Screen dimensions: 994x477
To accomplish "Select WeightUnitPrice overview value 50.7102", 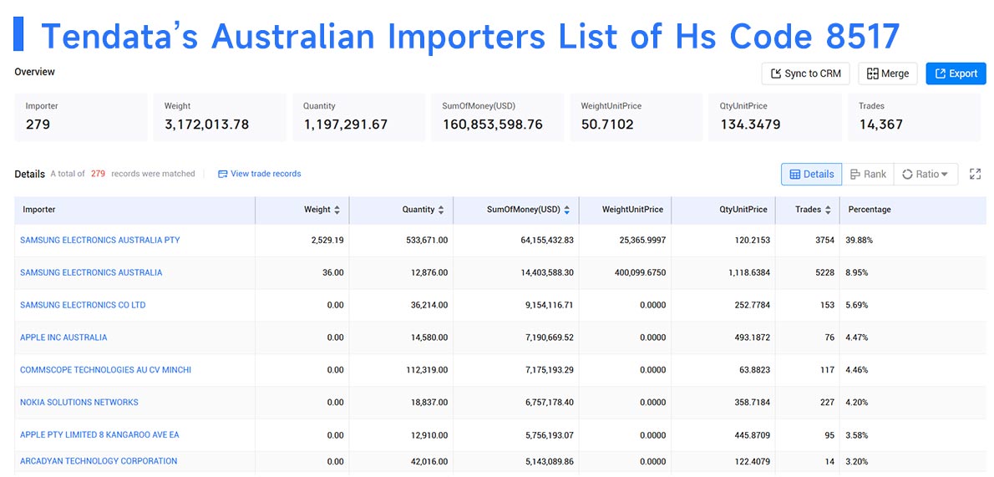I will pyautogui.click(x=607, y=124).
